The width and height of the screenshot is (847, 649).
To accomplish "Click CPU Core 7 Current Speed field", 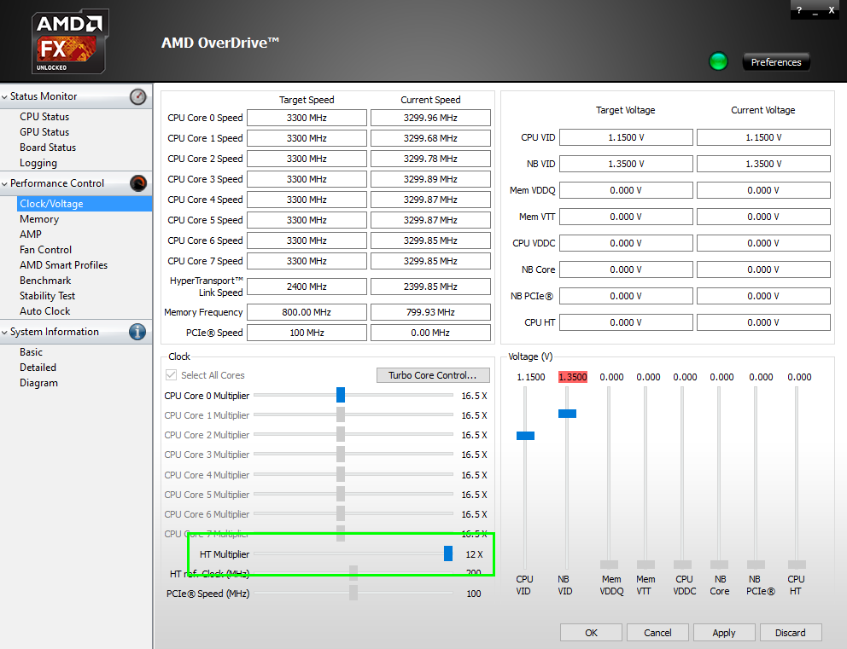I will 430,261.
